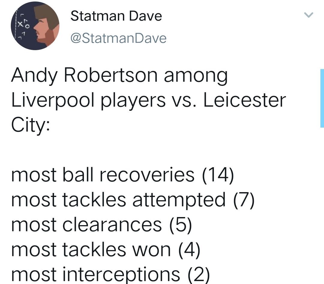Image resolution: width=324 pixels, height=284 pixels.
Task: Select the most tackles won (4) line
Action: 106,250
